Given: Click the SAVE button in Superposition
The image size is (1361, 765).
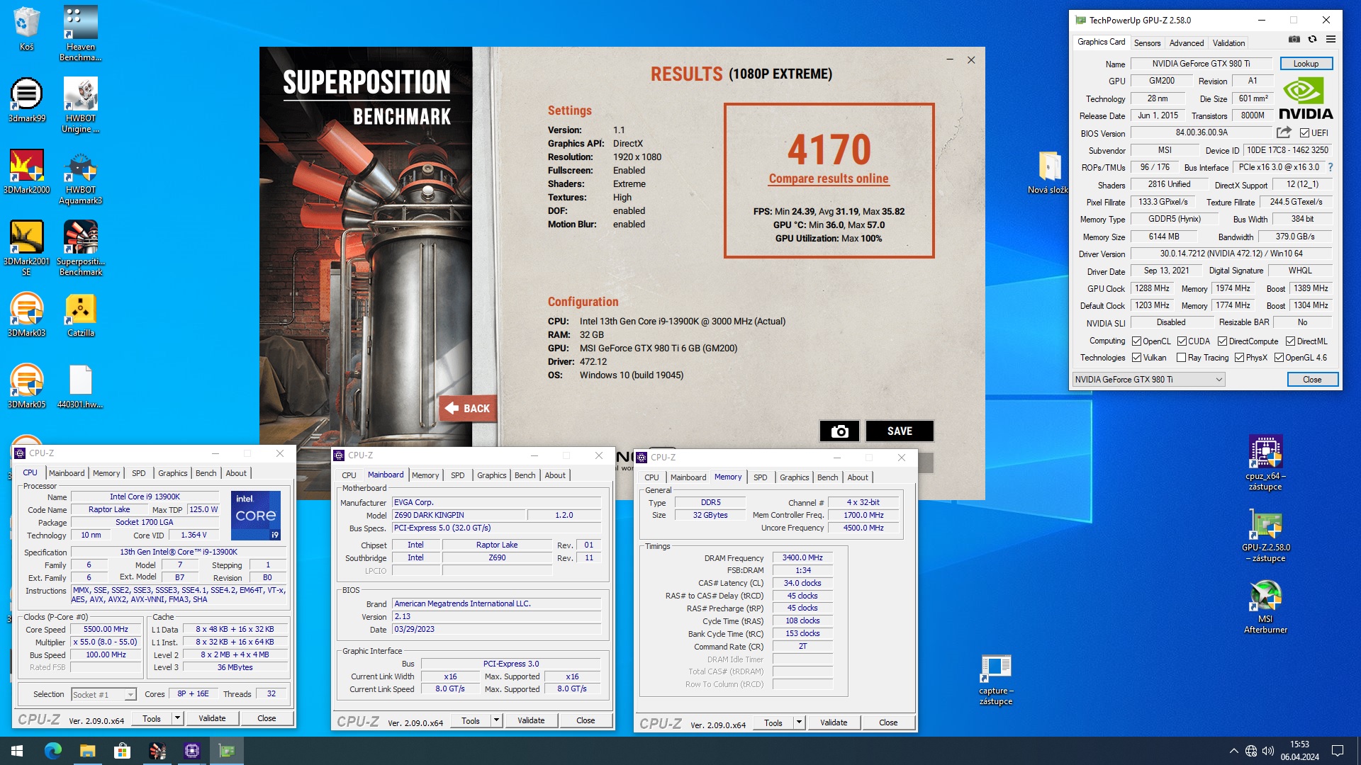Looking at the screenshot, I should pos(900,431).
